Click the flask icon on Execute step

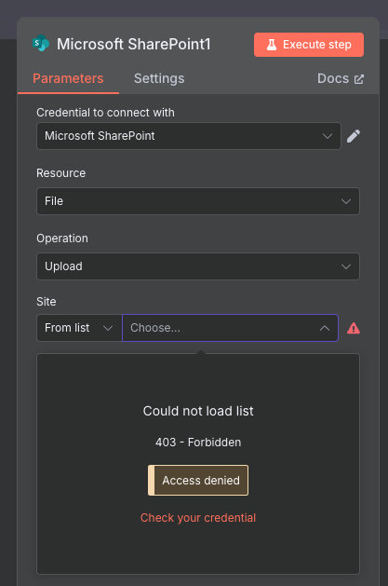(272, 45)
